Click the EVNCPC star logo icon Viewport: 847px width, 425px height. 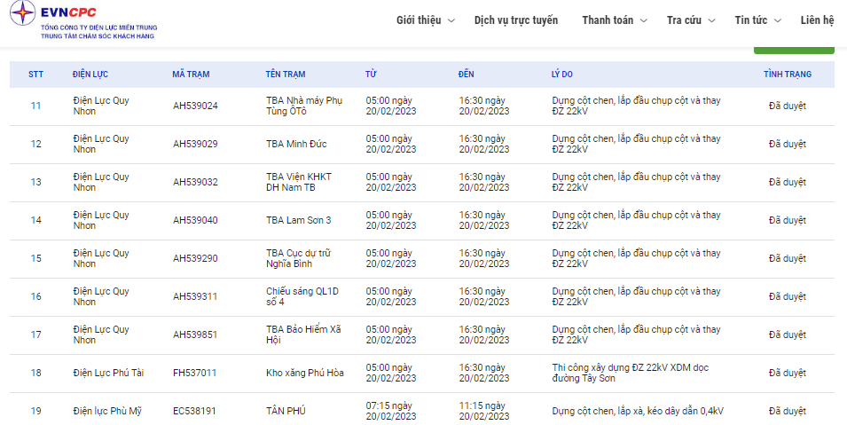pos(23,13)
